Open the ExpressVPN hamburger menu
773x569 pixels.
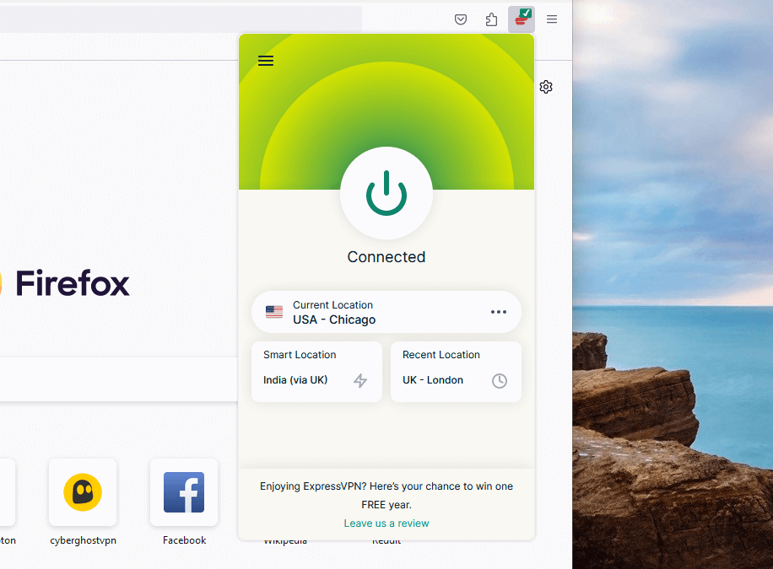(266, 61)
